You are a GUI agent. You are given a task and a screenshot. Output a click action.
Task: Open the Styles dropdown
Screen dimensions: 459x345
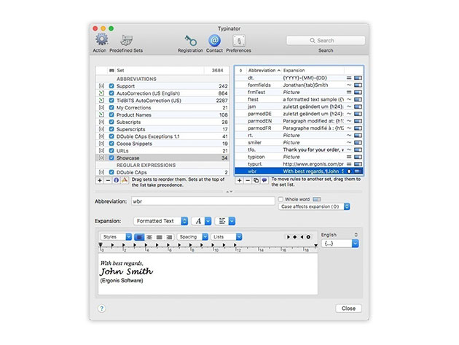[116, 237]
